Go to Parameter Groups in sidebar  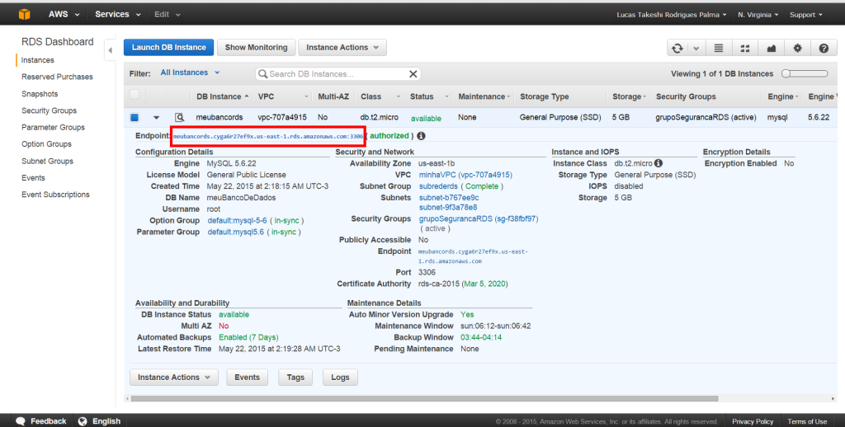(53, 128)
